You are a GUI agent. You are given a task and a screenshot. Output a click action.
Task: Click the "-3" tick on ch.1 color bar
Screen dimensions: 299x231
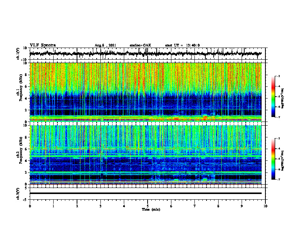(278, 76)
